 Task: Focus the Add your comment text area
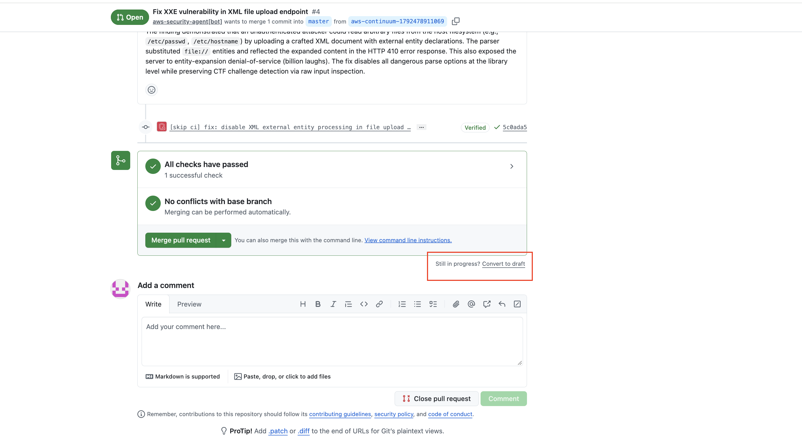(x=332, y=341)
